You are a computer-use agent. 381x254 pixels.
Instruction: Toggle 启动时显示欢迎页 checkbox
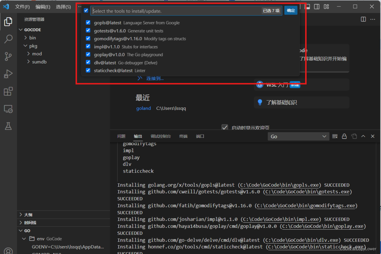tap(225, 128)
